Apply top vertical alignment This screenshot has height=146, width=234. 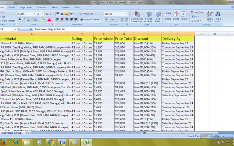(x=57, y=14)
